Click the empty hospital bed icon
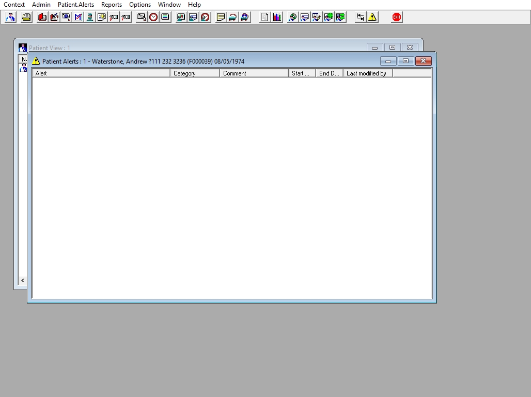The image size is (531, 397). click(232, 17)
